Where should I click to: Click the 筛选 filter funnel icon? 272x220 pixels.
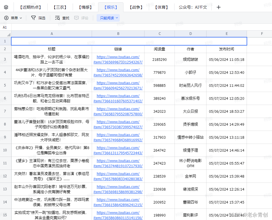pyautogui.click(x=33, y=18)
